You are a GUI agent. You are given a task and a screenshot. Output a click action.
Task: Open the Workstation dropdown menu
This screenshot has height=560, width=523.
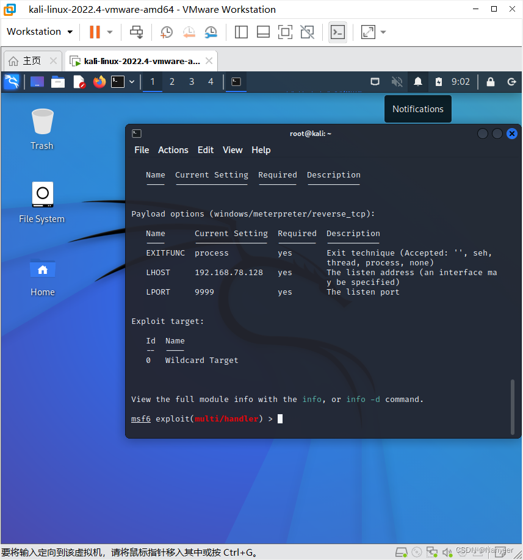pos(40,32)
